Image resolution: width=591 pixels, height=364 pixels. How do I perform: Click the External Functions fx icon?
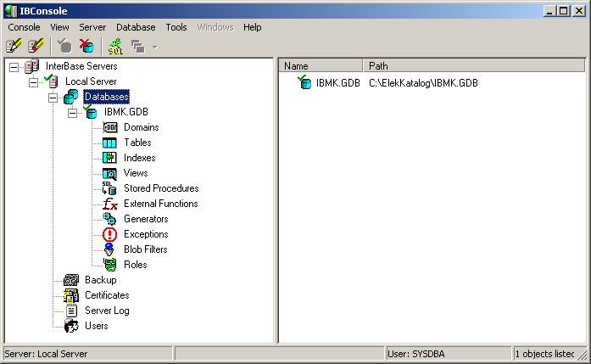pos(110,204)
